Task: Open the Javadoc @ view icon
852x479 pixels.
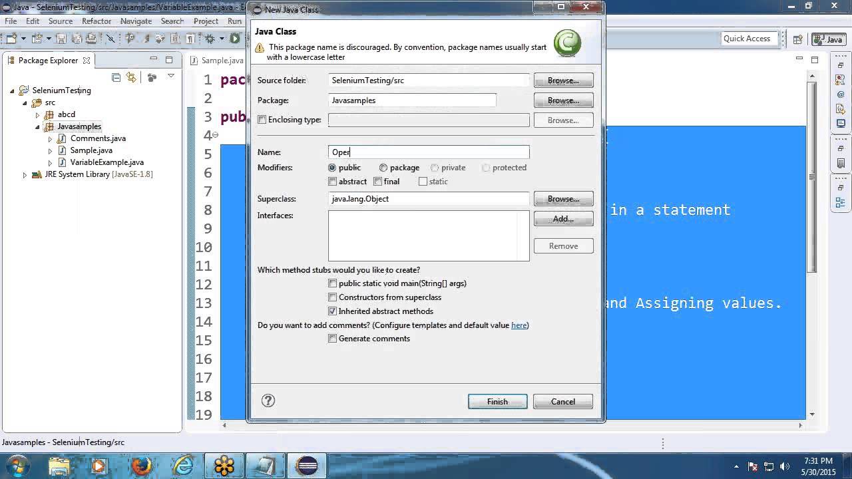Action: 841,94
